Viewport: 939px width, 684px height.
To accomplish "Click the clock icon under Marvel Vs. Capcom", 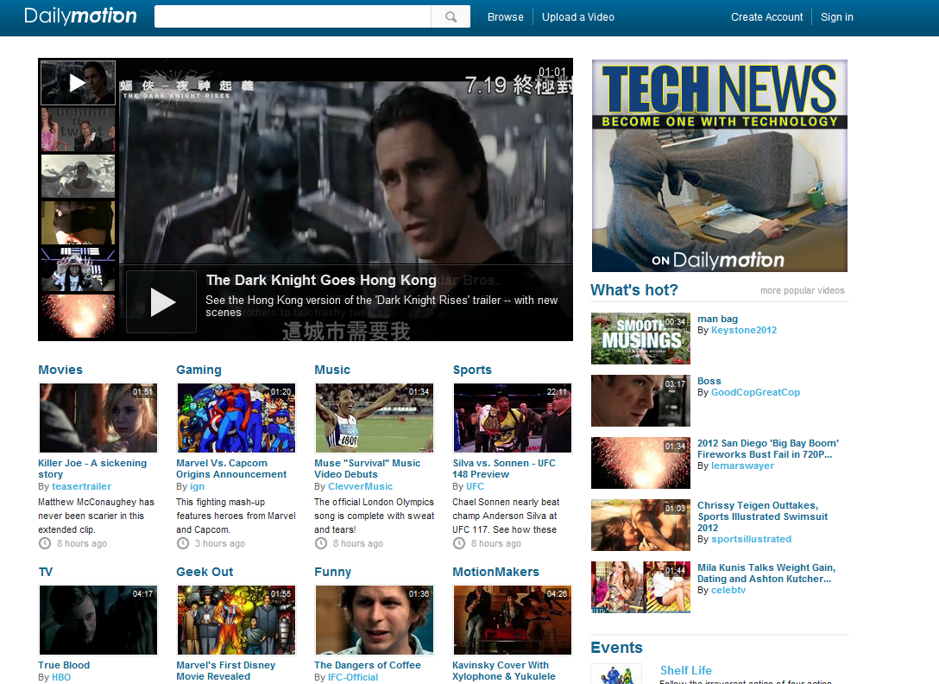I will (183, 543).
